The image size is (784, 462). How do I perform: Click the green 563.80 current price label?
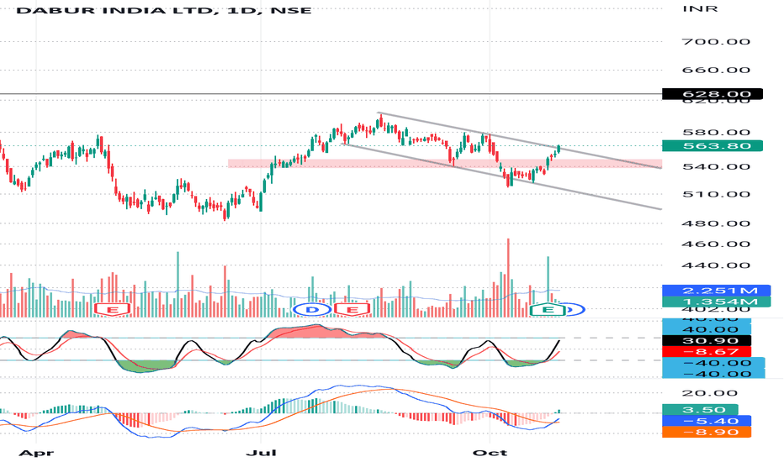click(x=712, y=146)
